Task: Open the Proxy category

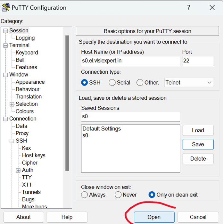Action: (22, 133)
